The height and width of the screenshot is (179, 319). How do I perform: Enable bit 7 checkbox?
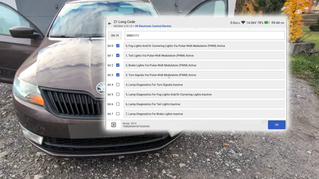coord(118,114)
